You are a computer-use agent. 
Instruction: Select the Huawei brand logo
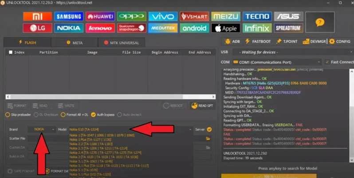100,16
